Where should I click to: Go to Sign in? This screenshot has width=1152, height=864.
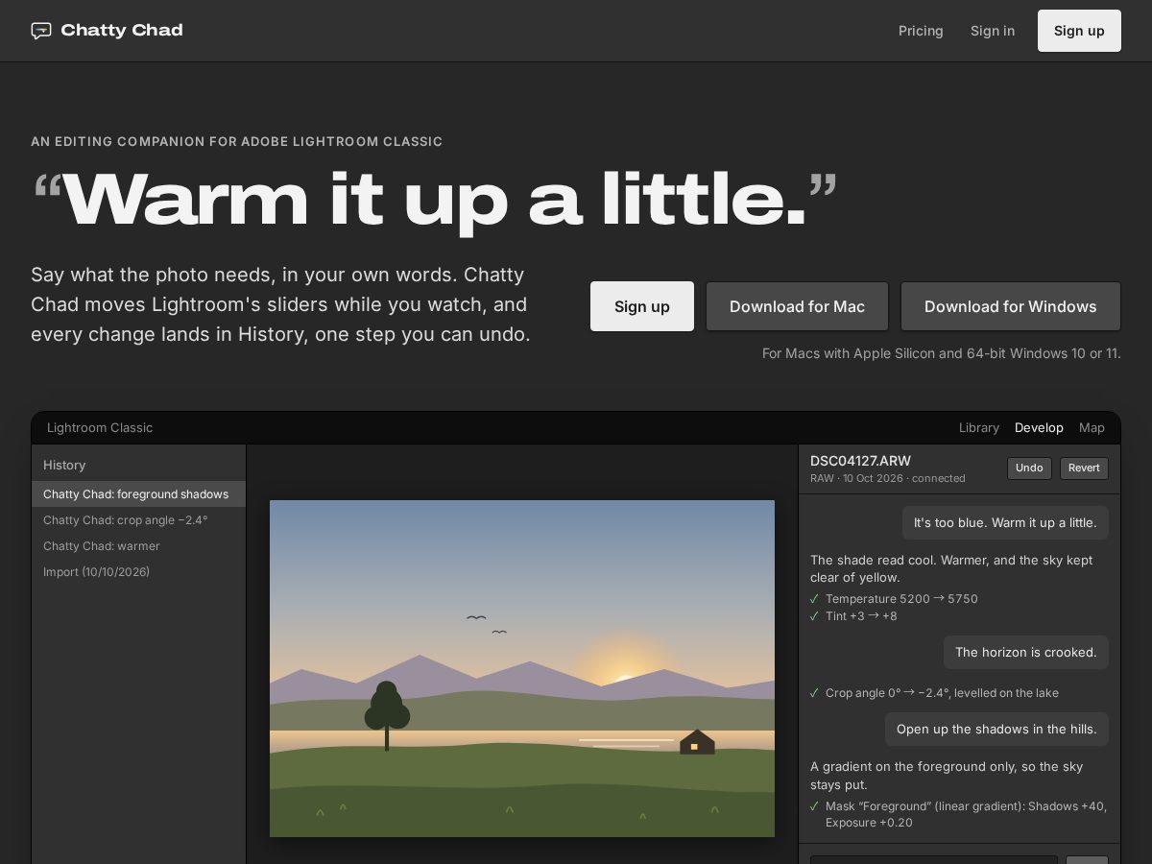click(993, 31)
